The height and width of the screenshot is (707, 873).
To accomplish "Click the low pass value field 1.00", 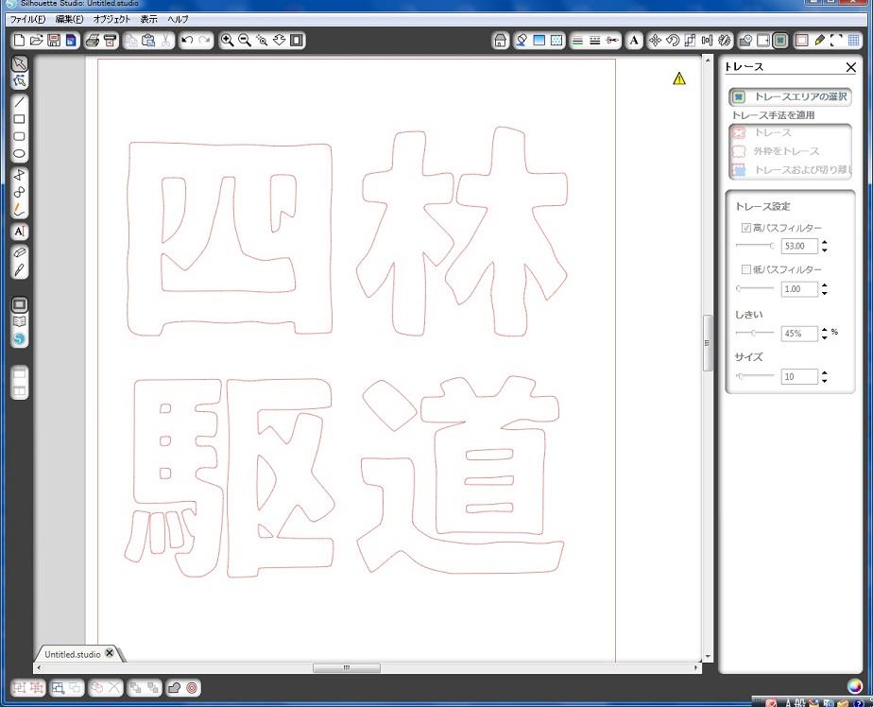I will point(799,289).
